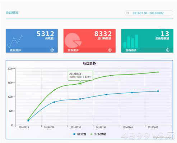Click the y-axis label 2000
Image resolution: width=177 pixels, height=143 pixels.
point(10,68)
